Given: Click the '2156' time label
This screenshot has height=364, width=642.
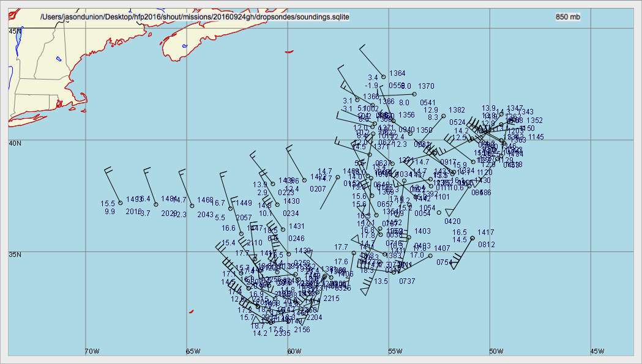Looking at the screenshot, I should (x=302, y=330).
